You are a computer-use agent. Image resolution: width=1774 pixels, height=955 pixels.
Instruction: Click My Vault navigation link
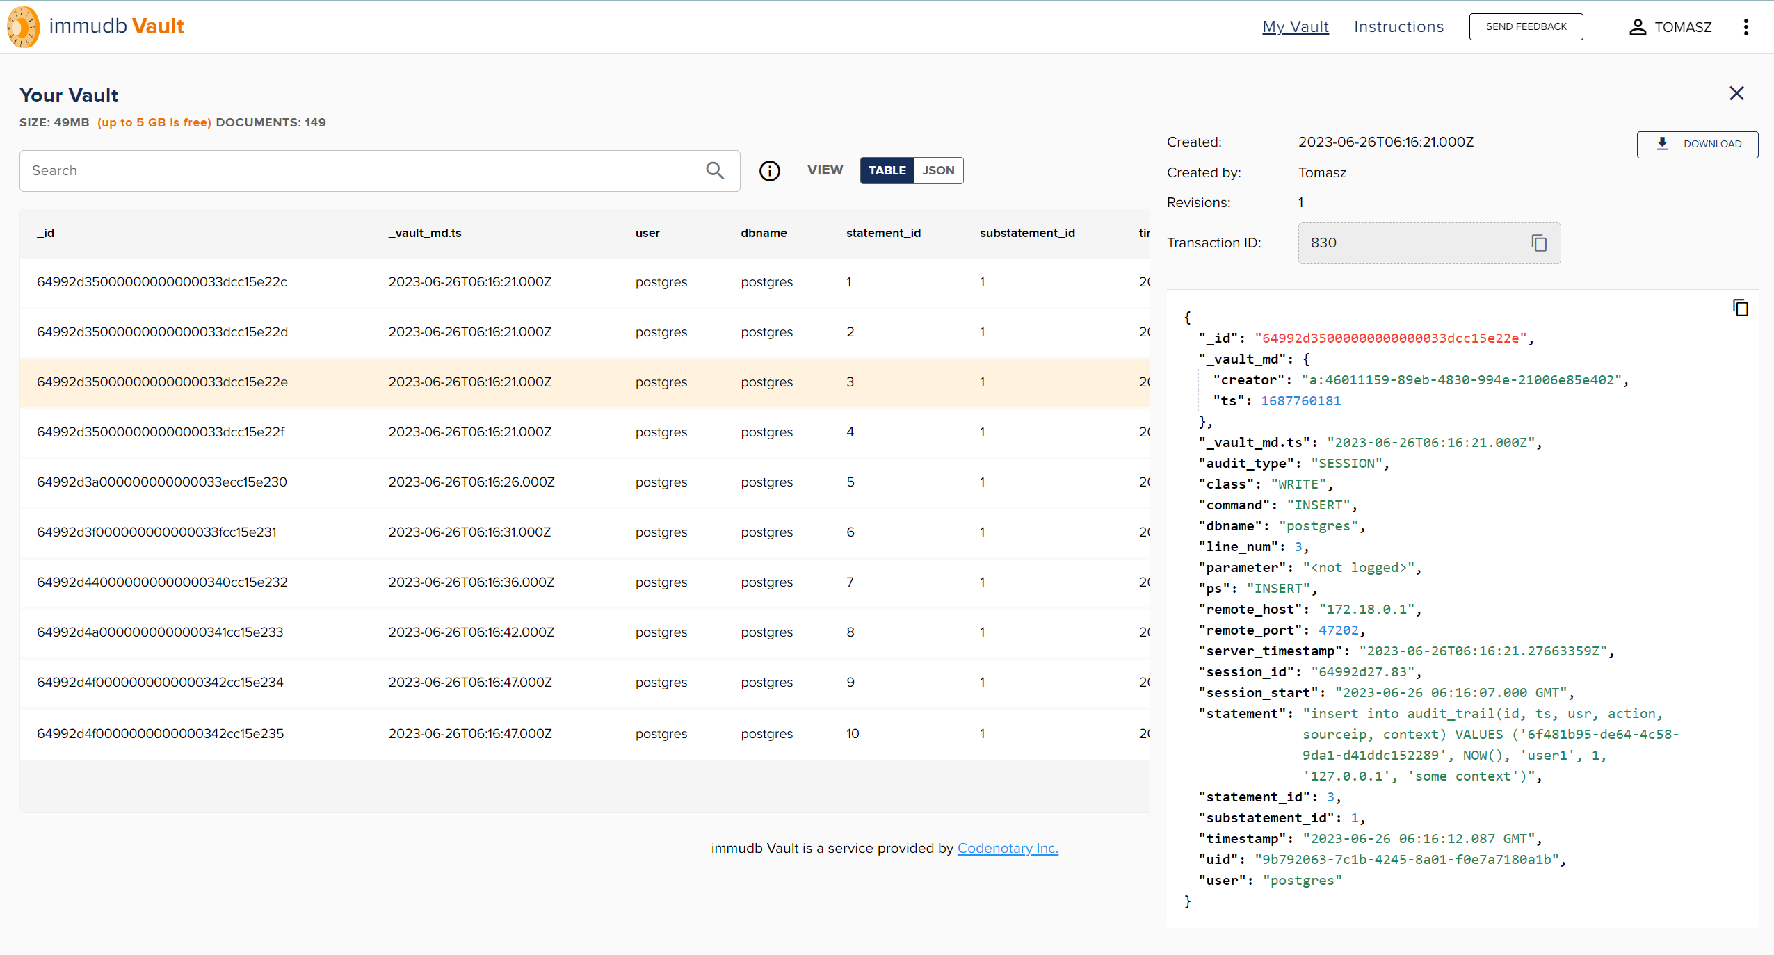click(1296, 26)
